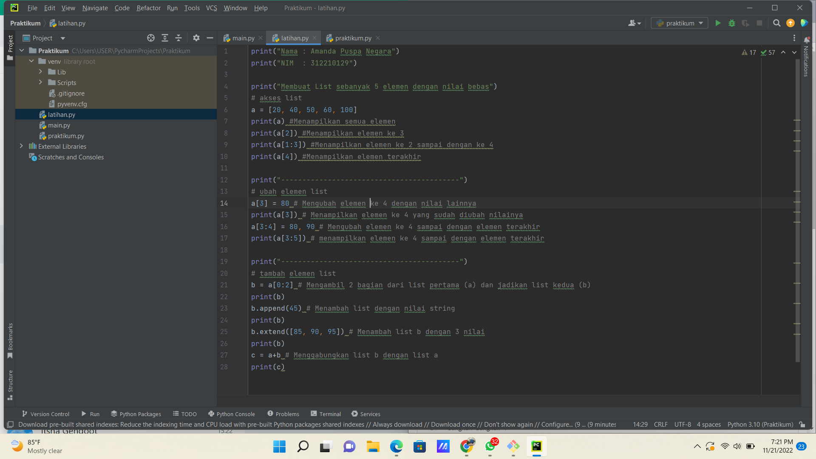
Task: Hide the Project tool window with minus icon
Action: 210,38
